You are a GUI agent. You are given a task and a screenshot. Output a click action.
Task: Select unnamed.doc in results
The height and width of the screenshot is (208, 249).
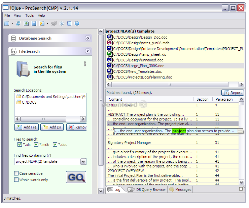pos(135,60)
